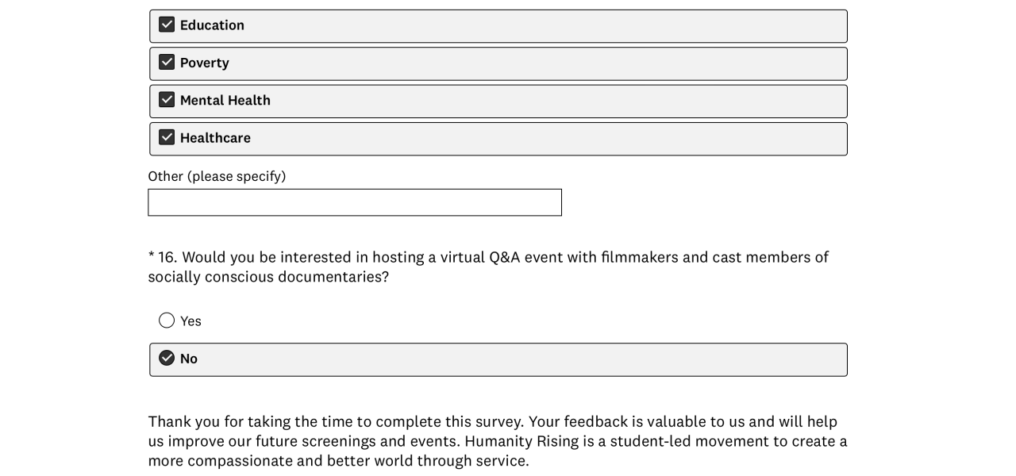Image resolution: width=1016 pixels, height=476 pixels.
Task: Uncheck the Poverty checkbox
Action: point(167,62)
